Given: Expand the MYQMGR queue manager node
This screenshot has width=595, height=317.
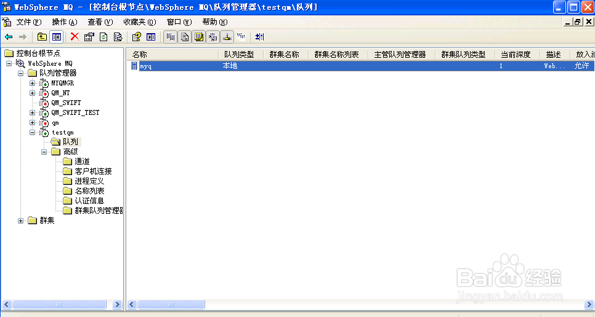Looking at the screenshot, I should 32,83.
